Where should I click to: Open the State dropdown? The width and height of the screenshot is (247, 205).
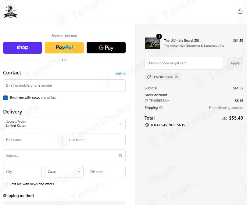tap(64, 172)
